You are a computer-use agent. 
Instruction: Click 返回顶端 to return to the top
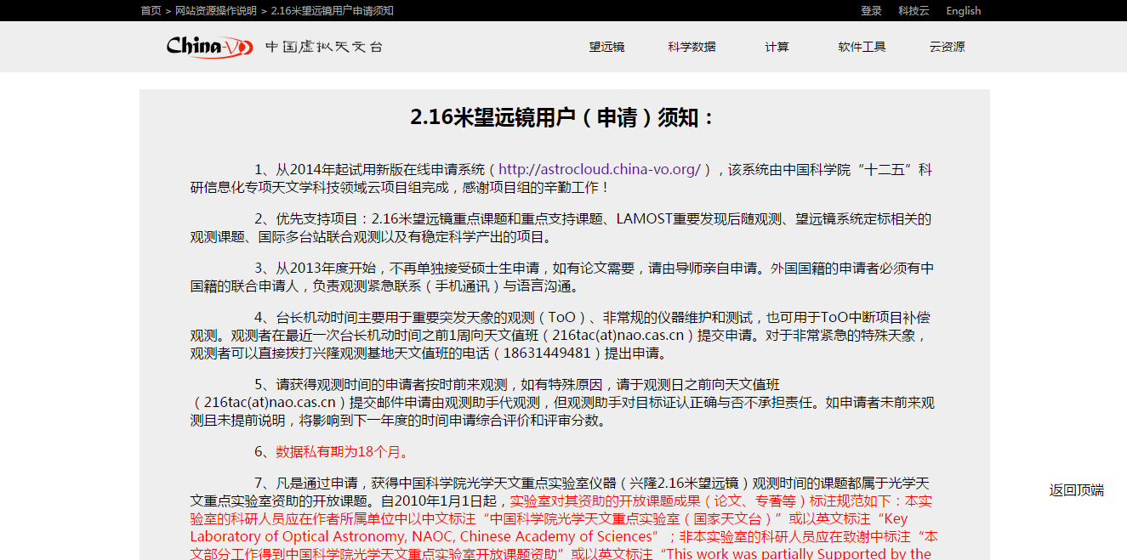point(1076,489)
